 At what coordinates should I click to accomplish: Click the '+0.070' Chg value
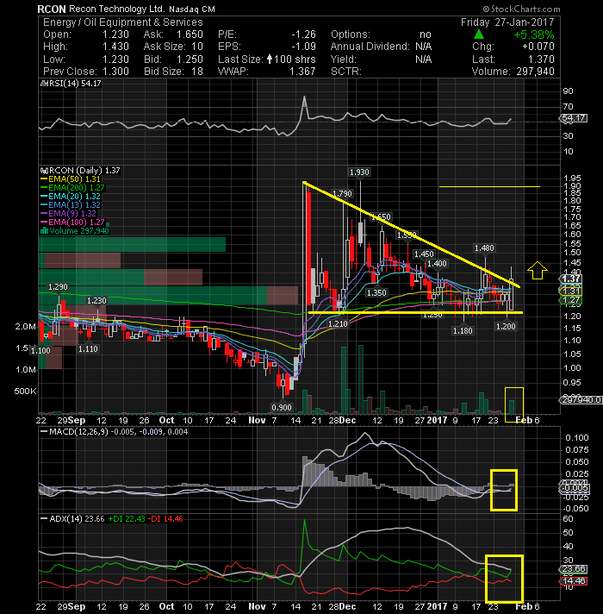click(538, 47)
